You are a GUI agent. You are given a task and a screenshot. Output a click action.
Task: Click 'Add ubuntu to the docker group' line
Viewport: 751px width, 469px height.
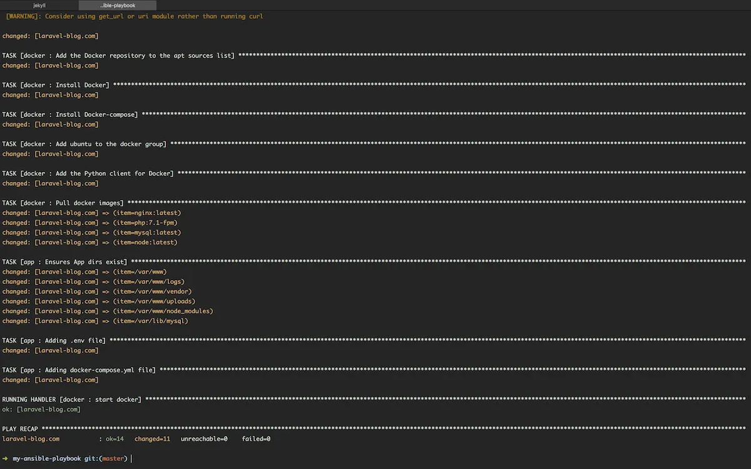click(x=374, y=144)
